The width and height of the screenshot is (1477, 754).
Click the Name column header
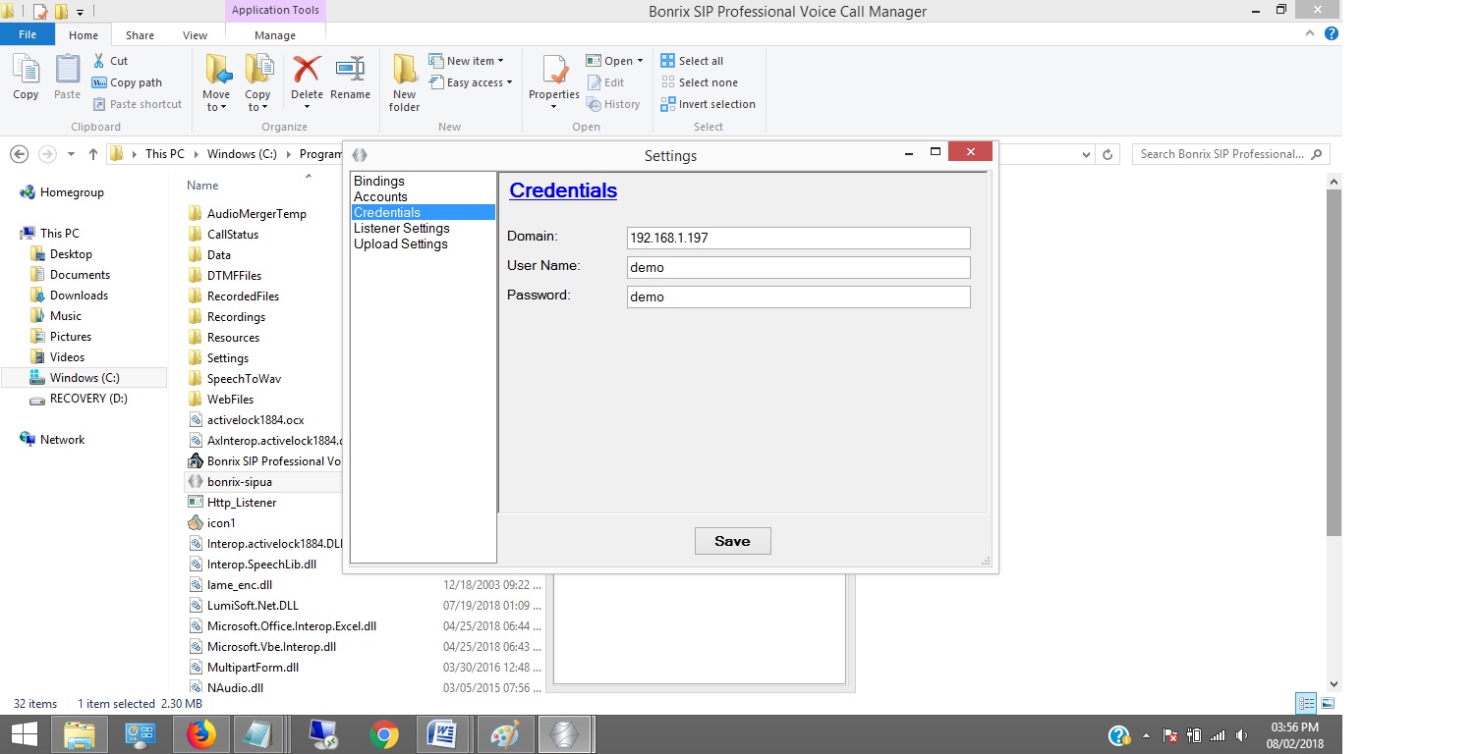point(202,186)
